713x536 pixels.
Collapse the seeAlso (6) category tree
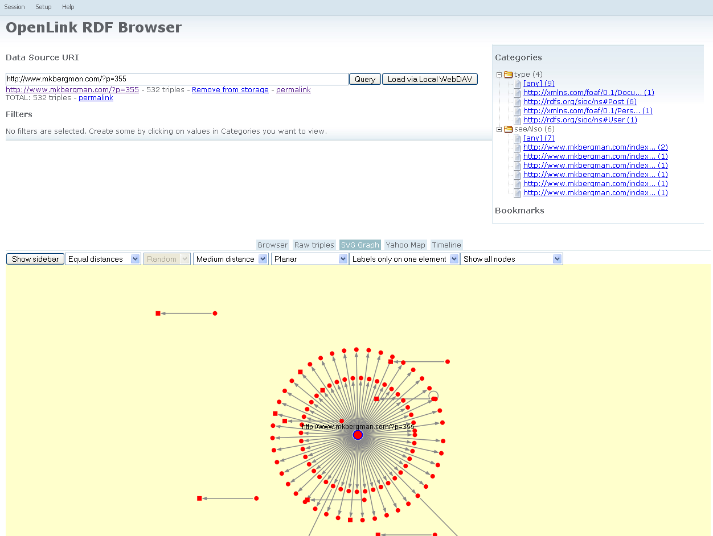[x=499, y=129]
